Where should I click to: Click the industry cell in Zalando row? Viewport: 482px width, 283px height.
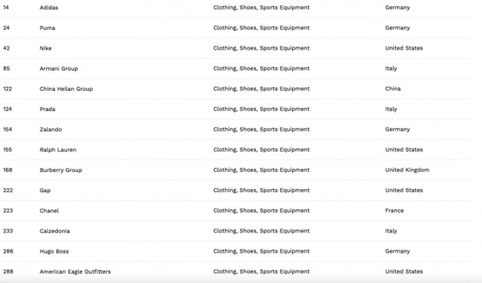click(262, 130)
